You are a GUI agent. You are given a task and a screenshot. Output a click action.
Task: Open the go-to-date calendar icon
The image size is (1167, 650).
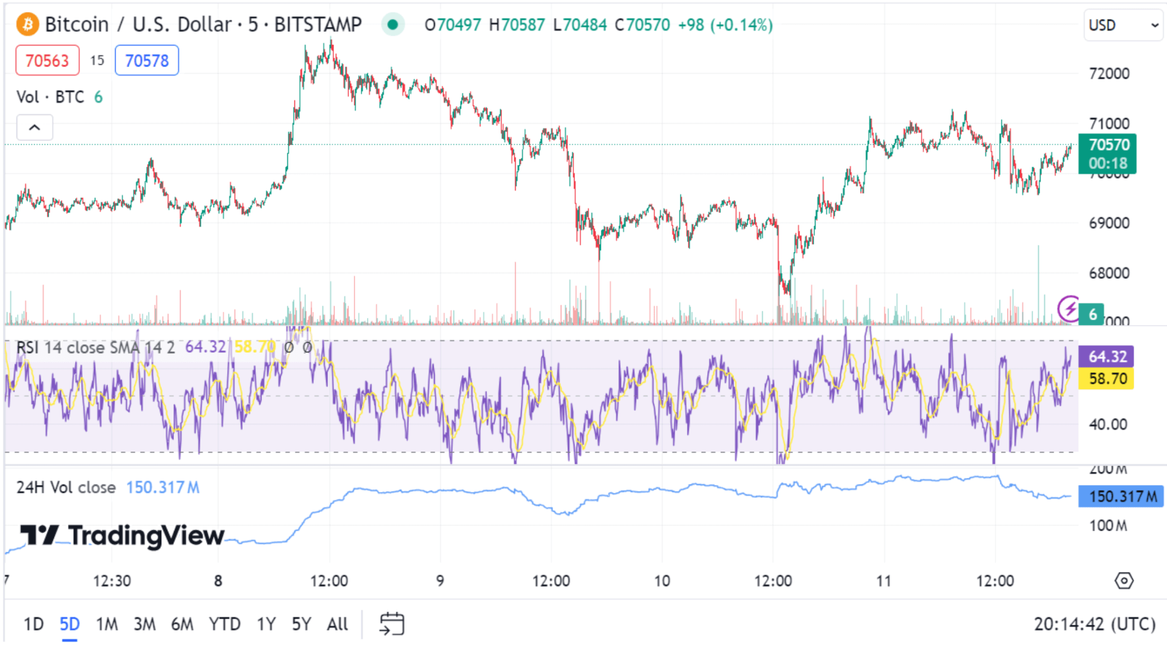(x=393, y=624)
